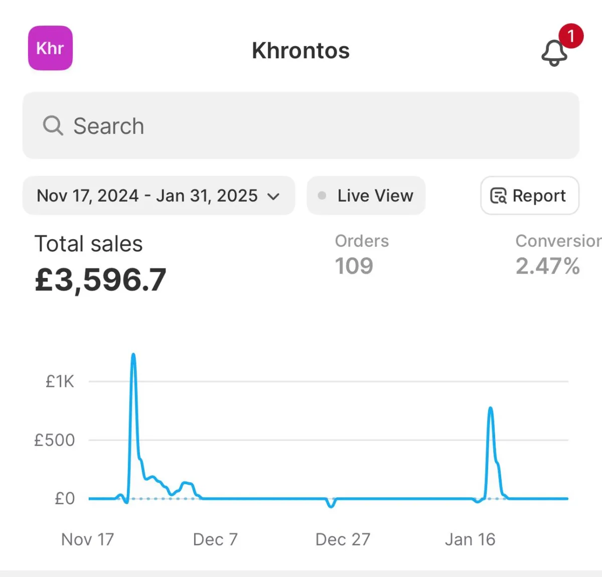Tap the late November sales peak on chart
602x577 pixels.
133,356
